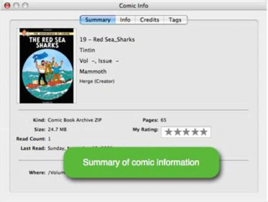This screenshot has width=268, height=202.
Task: Click the Mammoth publisher text
Action: (x=93, y=71)
